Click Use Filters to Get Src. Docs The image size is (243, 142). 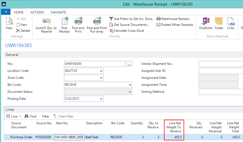pyautogui.click(x=132, y=19)
